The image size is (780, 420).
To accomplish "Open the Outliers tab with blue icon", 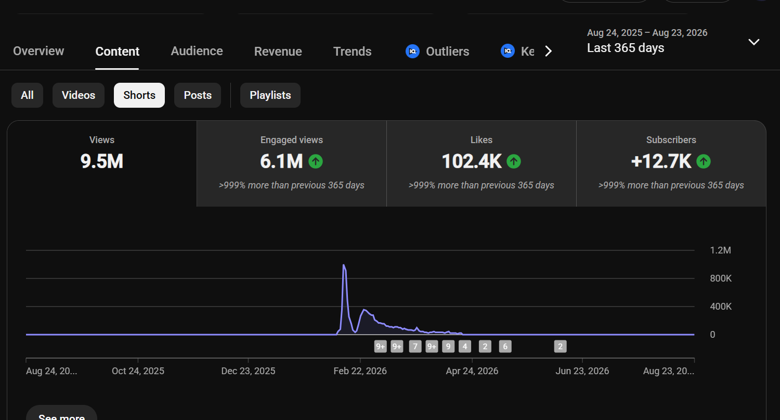I will [x=437, y=51].
